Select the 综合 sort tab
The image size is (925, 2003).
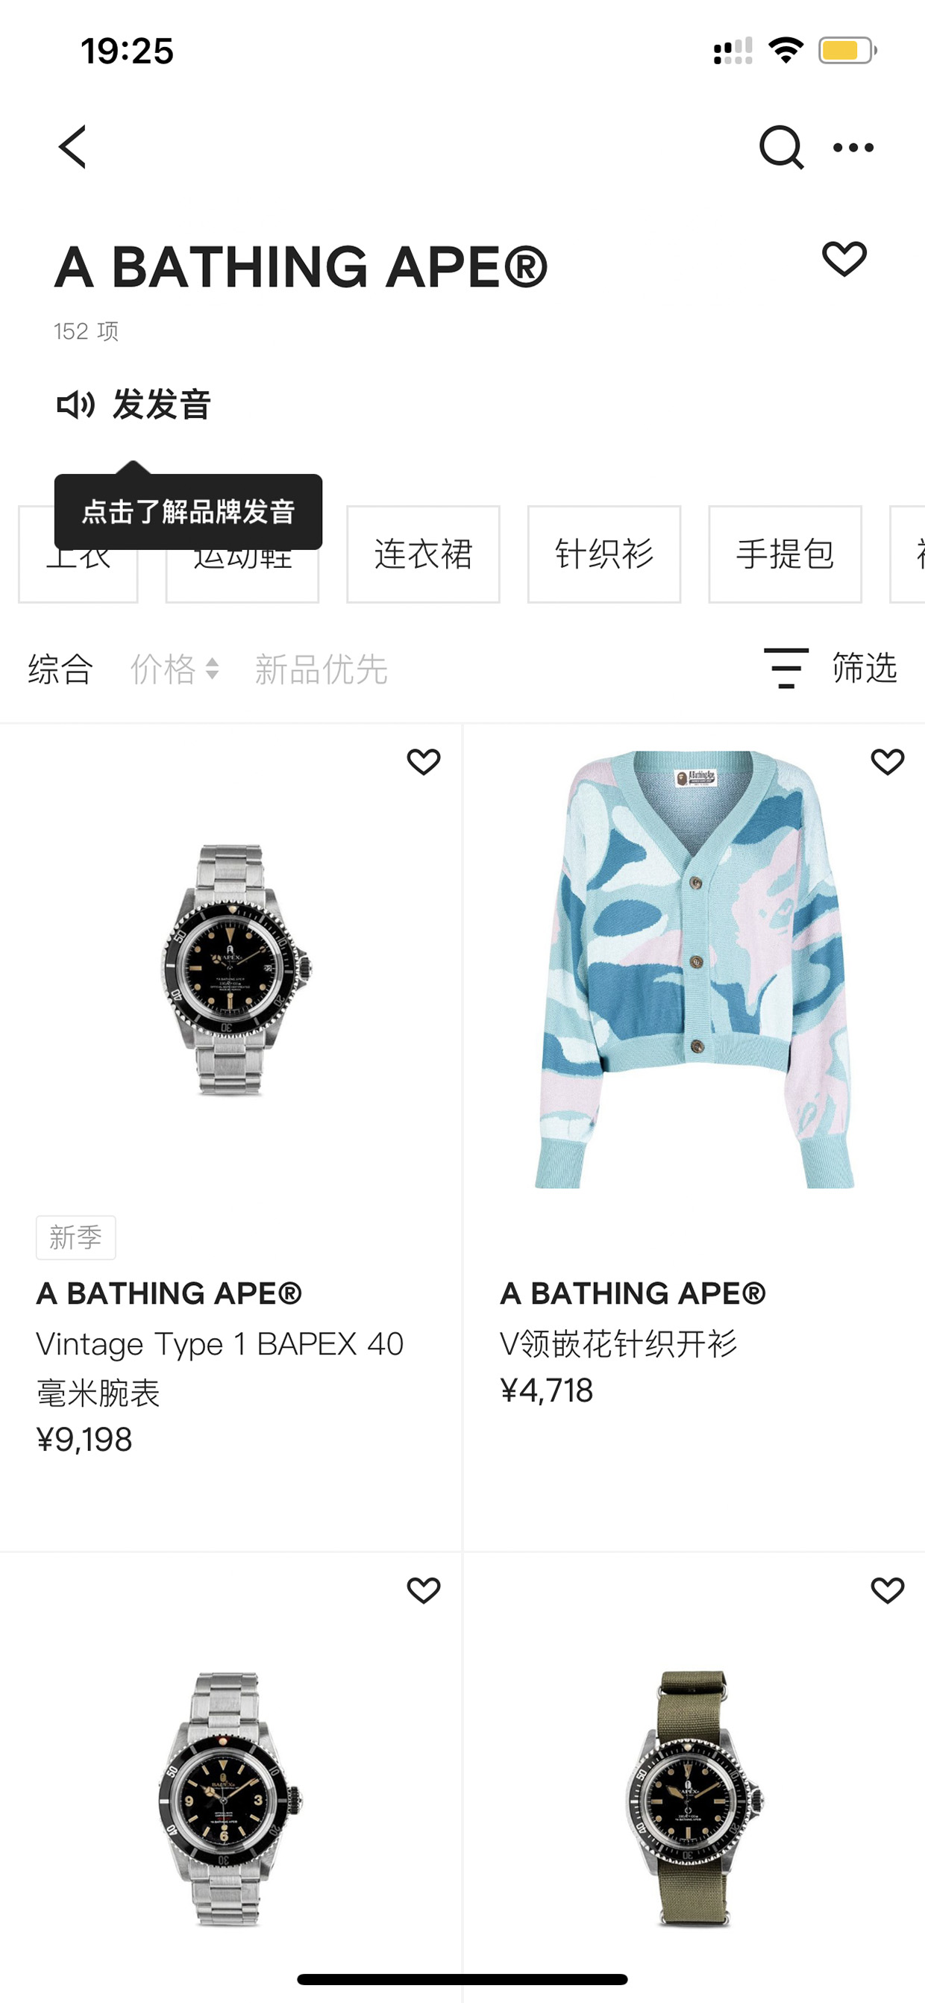(60, 669)
